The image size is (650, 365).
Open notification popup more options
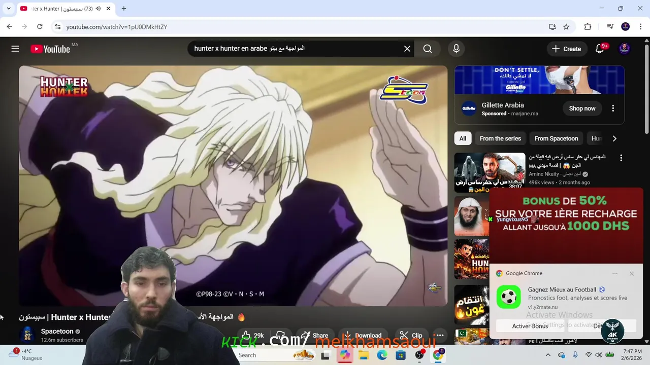click(x=615, y=274)
